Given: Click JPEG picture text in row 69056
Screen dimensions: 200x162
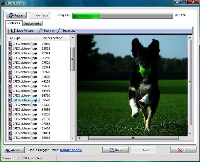Looking at the screenshot, I should click(25, 110).
